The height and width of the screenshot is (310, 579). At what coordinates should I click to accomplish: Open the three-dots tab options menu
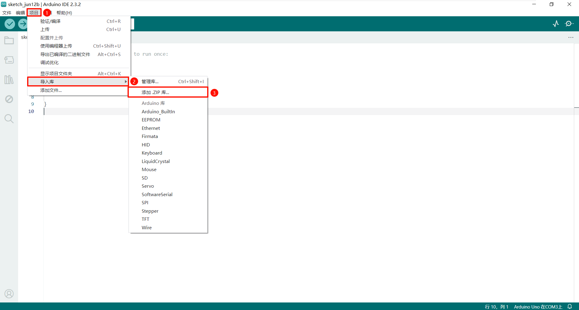pyautogui.click(x=571, y=37)
